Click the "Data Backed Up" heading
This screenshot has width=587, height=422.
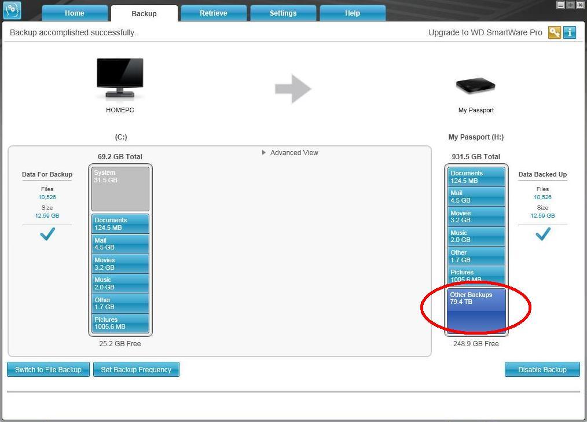542,174
